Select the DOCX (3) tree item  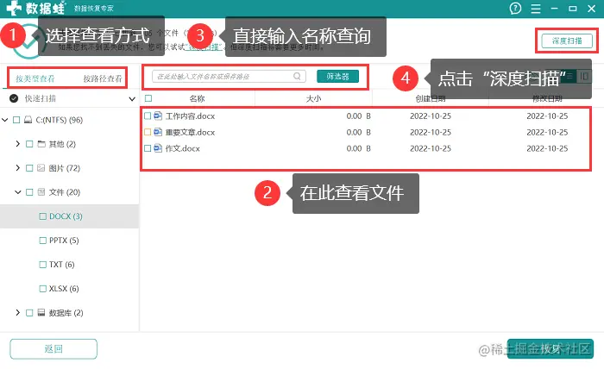click(66, 216)
